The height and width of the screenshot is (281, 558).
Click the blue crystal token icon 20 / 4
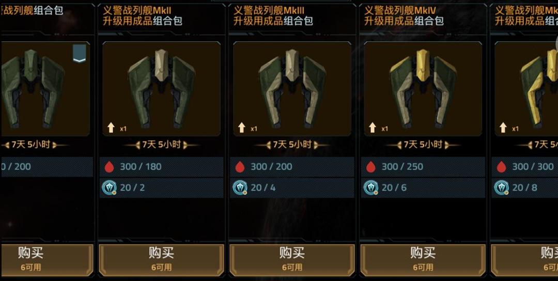click(240, 188)
